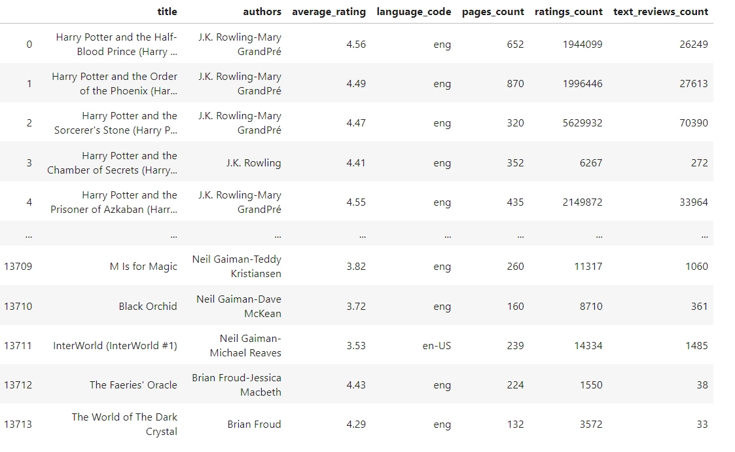Click the authors column header
Screen dimensions: 735x452
[x=262, y=12]
